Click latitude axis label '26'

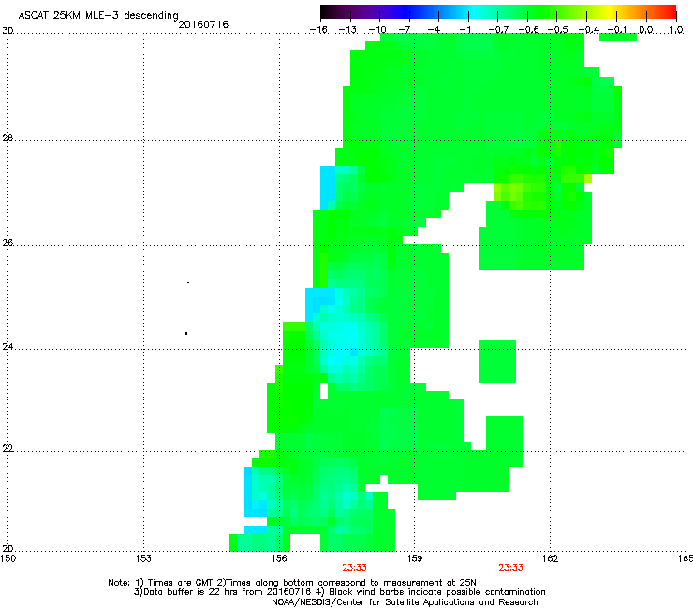(7, 243)
